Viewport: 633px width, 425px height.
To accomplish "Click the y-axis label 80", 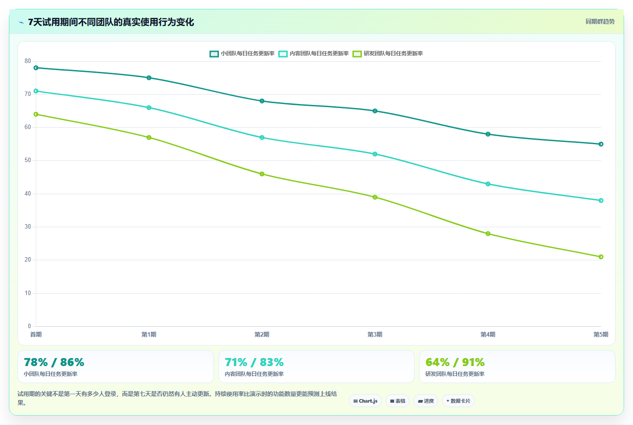I will (28, 61).
